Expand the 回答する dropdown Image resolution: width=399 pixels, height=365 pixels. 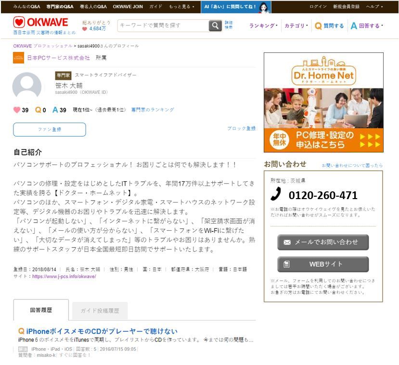(x=367, y=25)
